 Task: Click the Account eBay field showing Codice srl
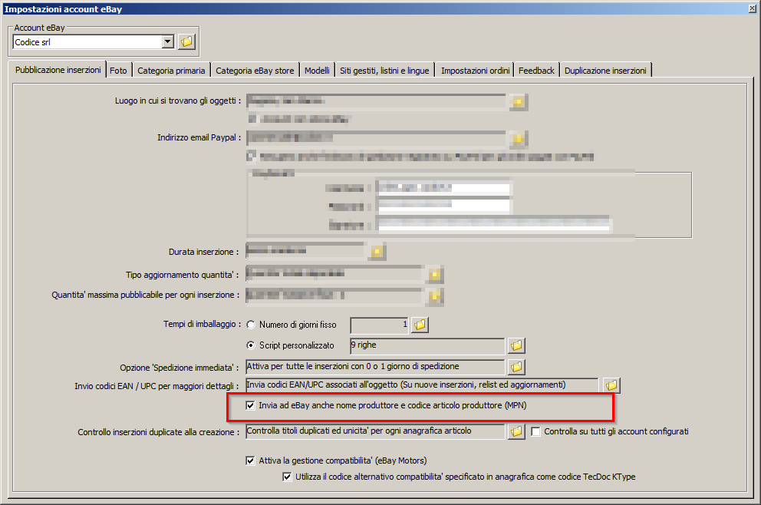pos(88,42)
